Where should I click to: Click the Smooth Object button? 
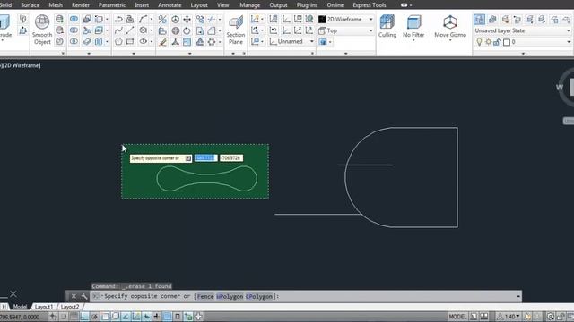click(x=42, y=30)
